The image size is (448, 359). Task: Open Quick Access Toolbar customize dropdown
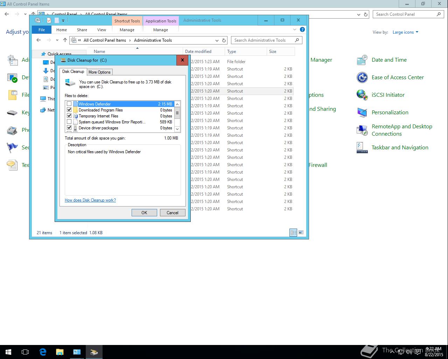point(63,21)
